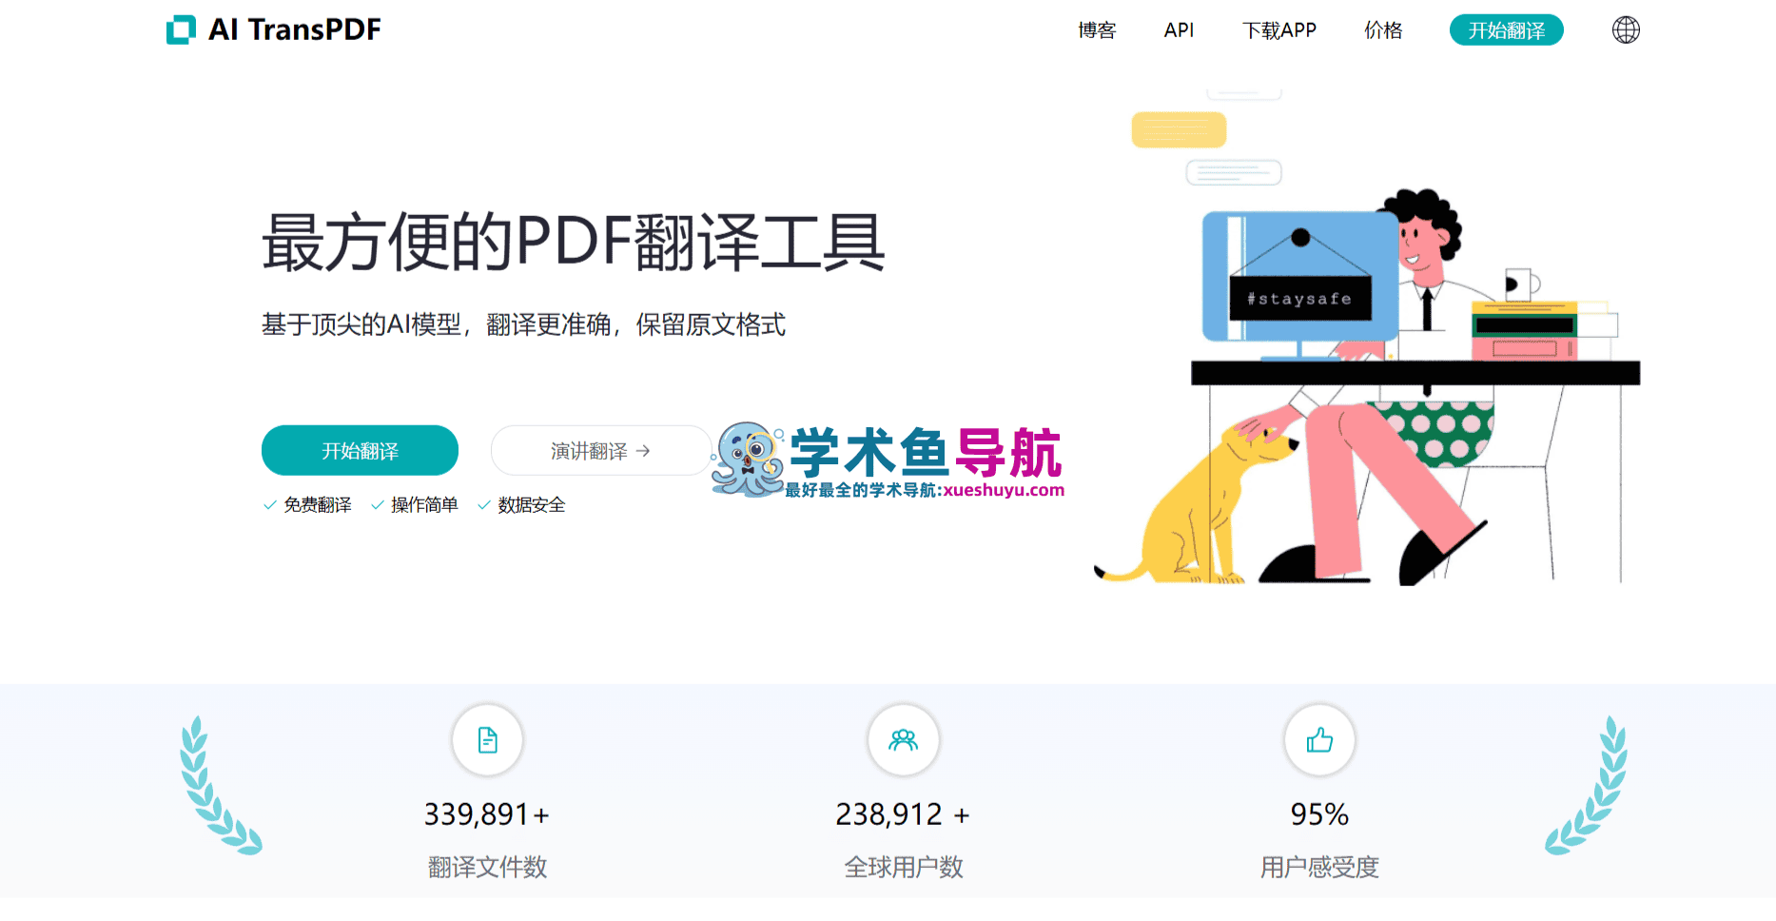Click the AI TransPDF brand text
1776x921 pixels.
point(295,29)
